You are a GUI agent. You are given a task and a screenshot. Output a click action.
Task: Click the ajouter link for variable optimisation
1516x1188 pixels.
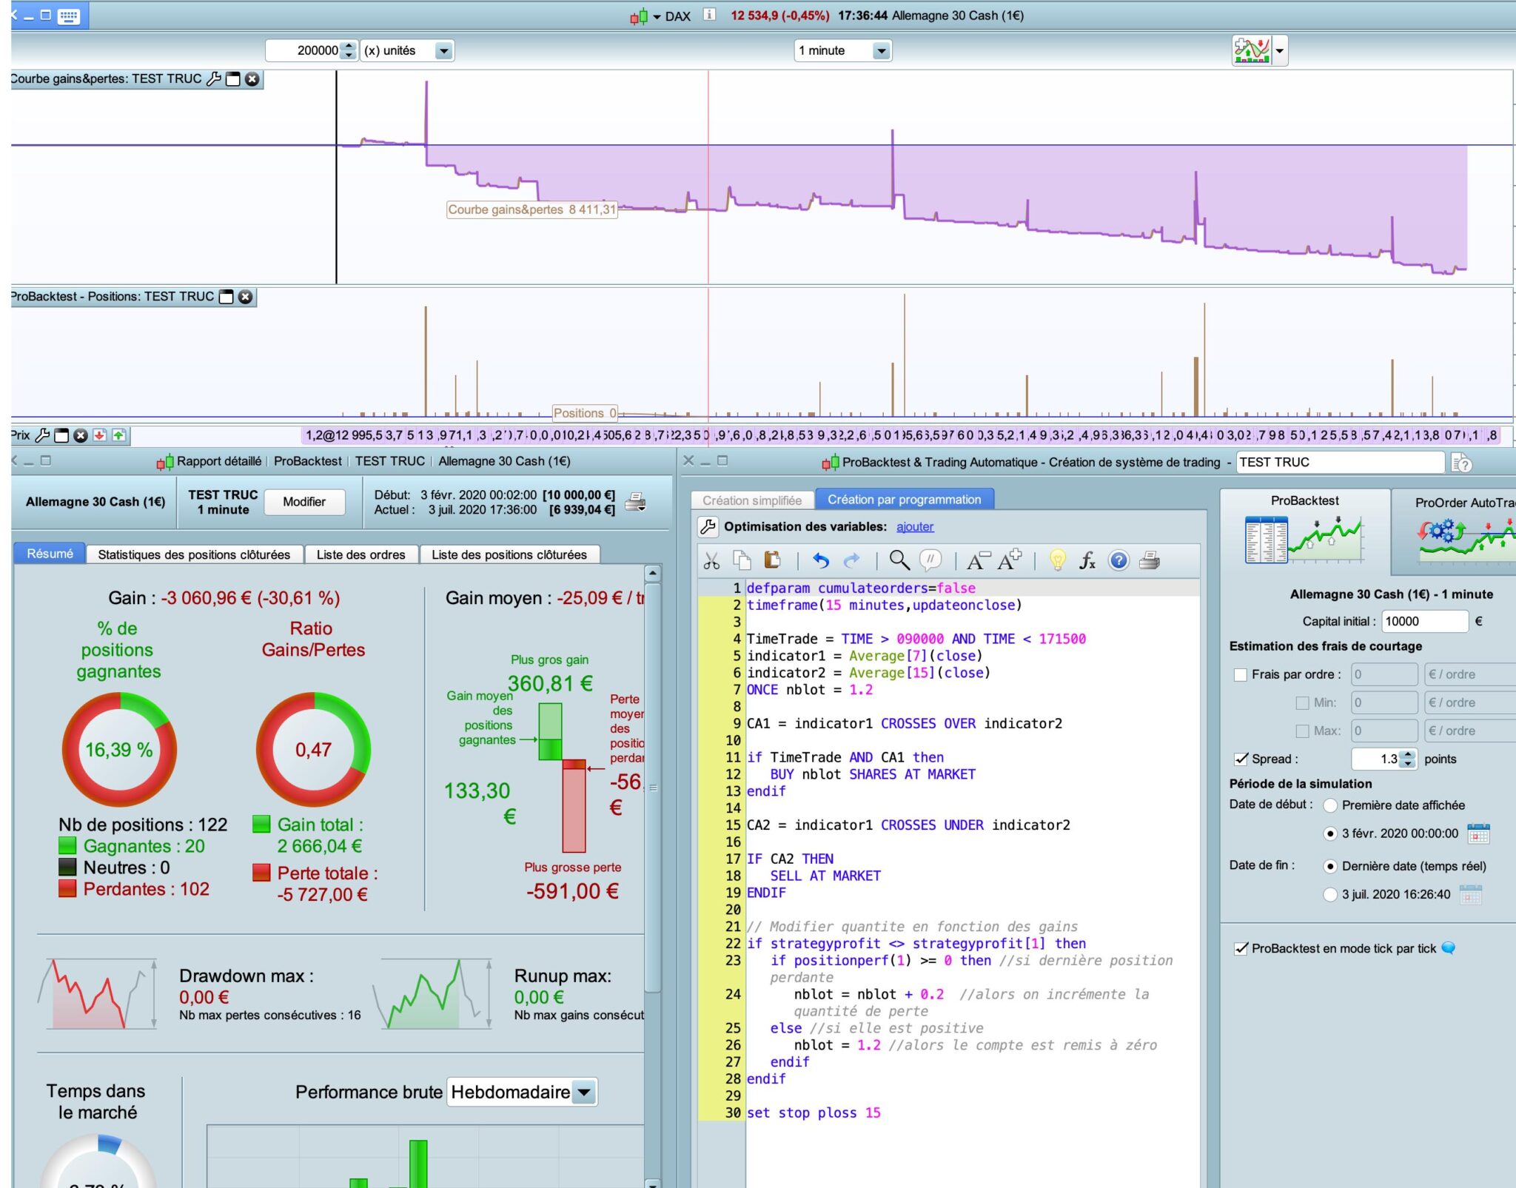coord(914,526)
